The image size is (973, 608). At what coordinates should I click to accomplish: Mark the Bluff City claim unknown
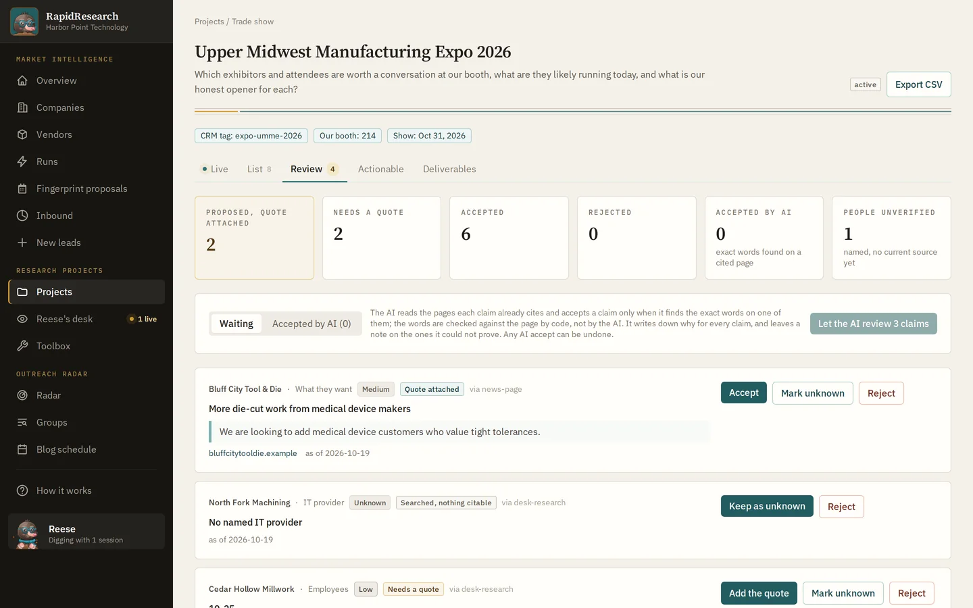[x=812, y=393]
